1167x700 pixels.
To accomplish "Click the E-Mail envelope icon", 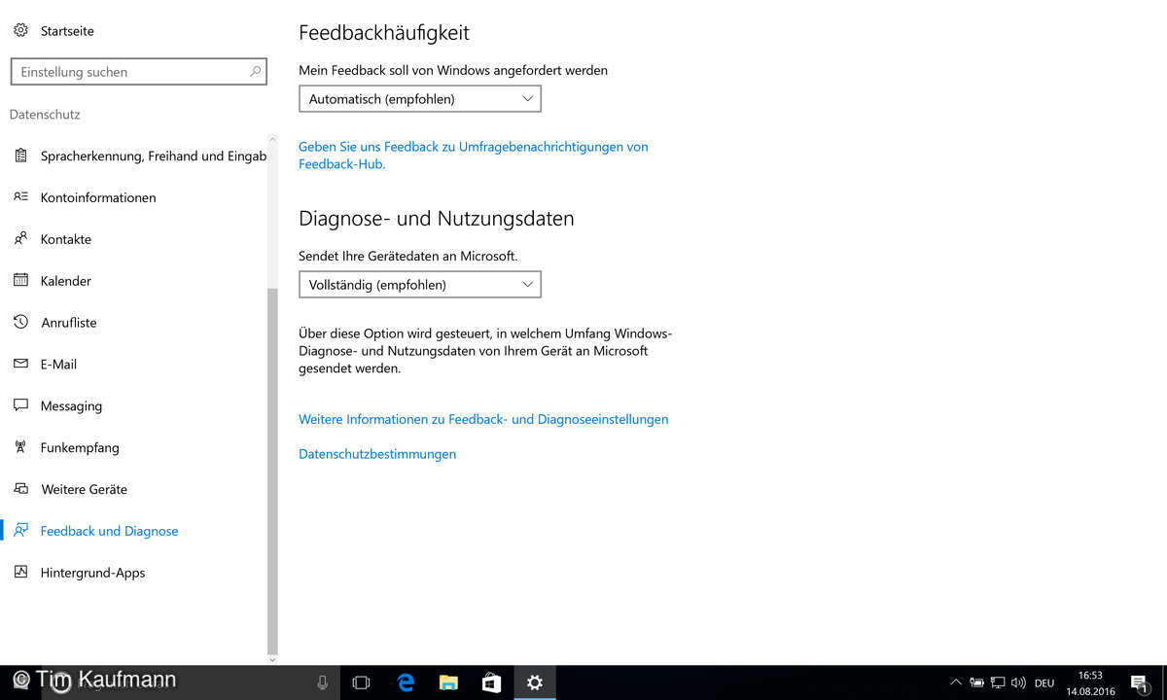I will (x=20, y=364).
